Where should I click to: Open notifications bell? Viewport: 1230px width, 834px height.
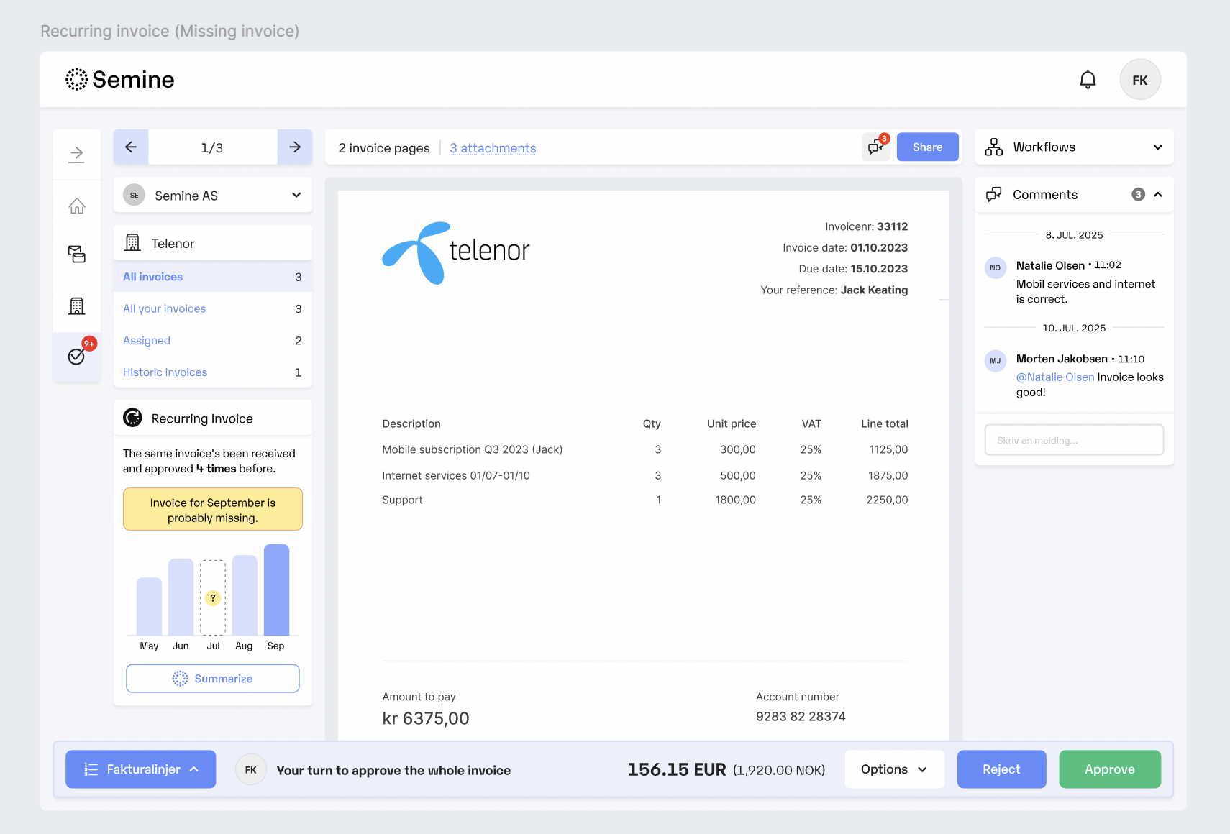coord(1088,80)
